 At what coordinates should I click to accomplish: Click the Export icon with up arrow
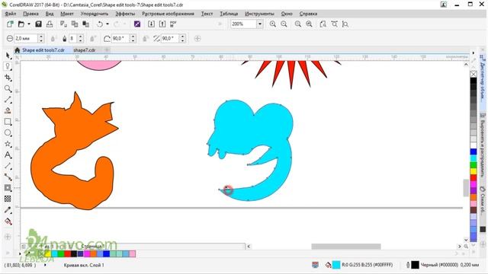click(162, 24)
